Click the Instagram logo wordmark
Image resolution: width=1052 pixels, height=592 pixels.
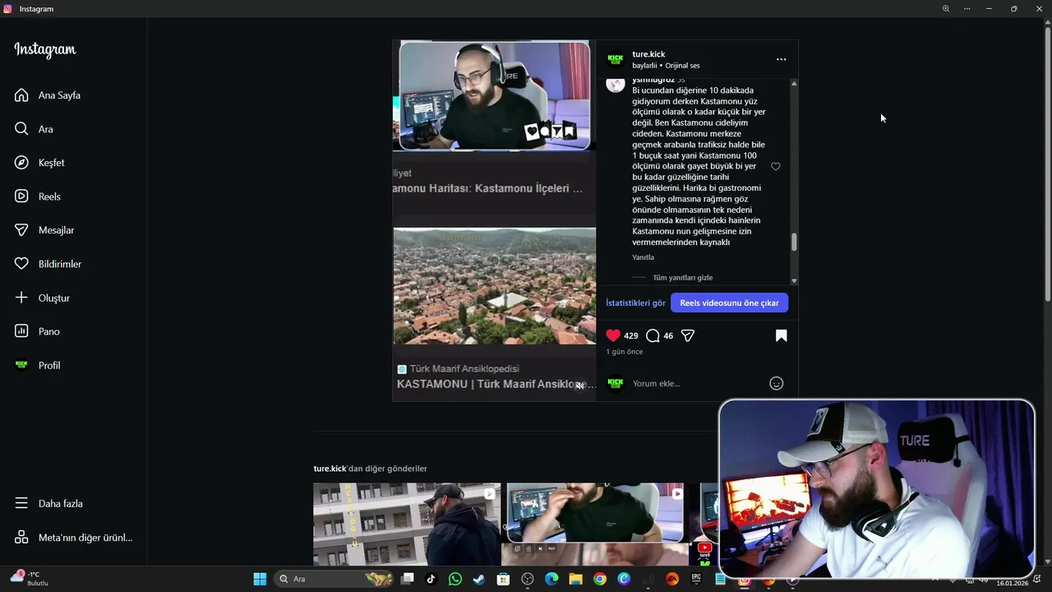[x=45, y=50]
